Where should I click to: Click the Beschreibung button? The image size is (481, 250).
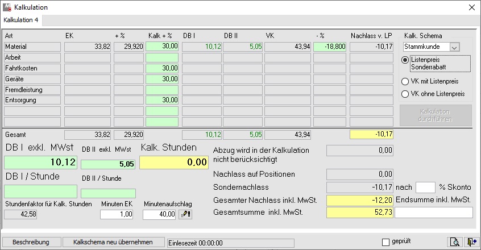coord(31,242)
